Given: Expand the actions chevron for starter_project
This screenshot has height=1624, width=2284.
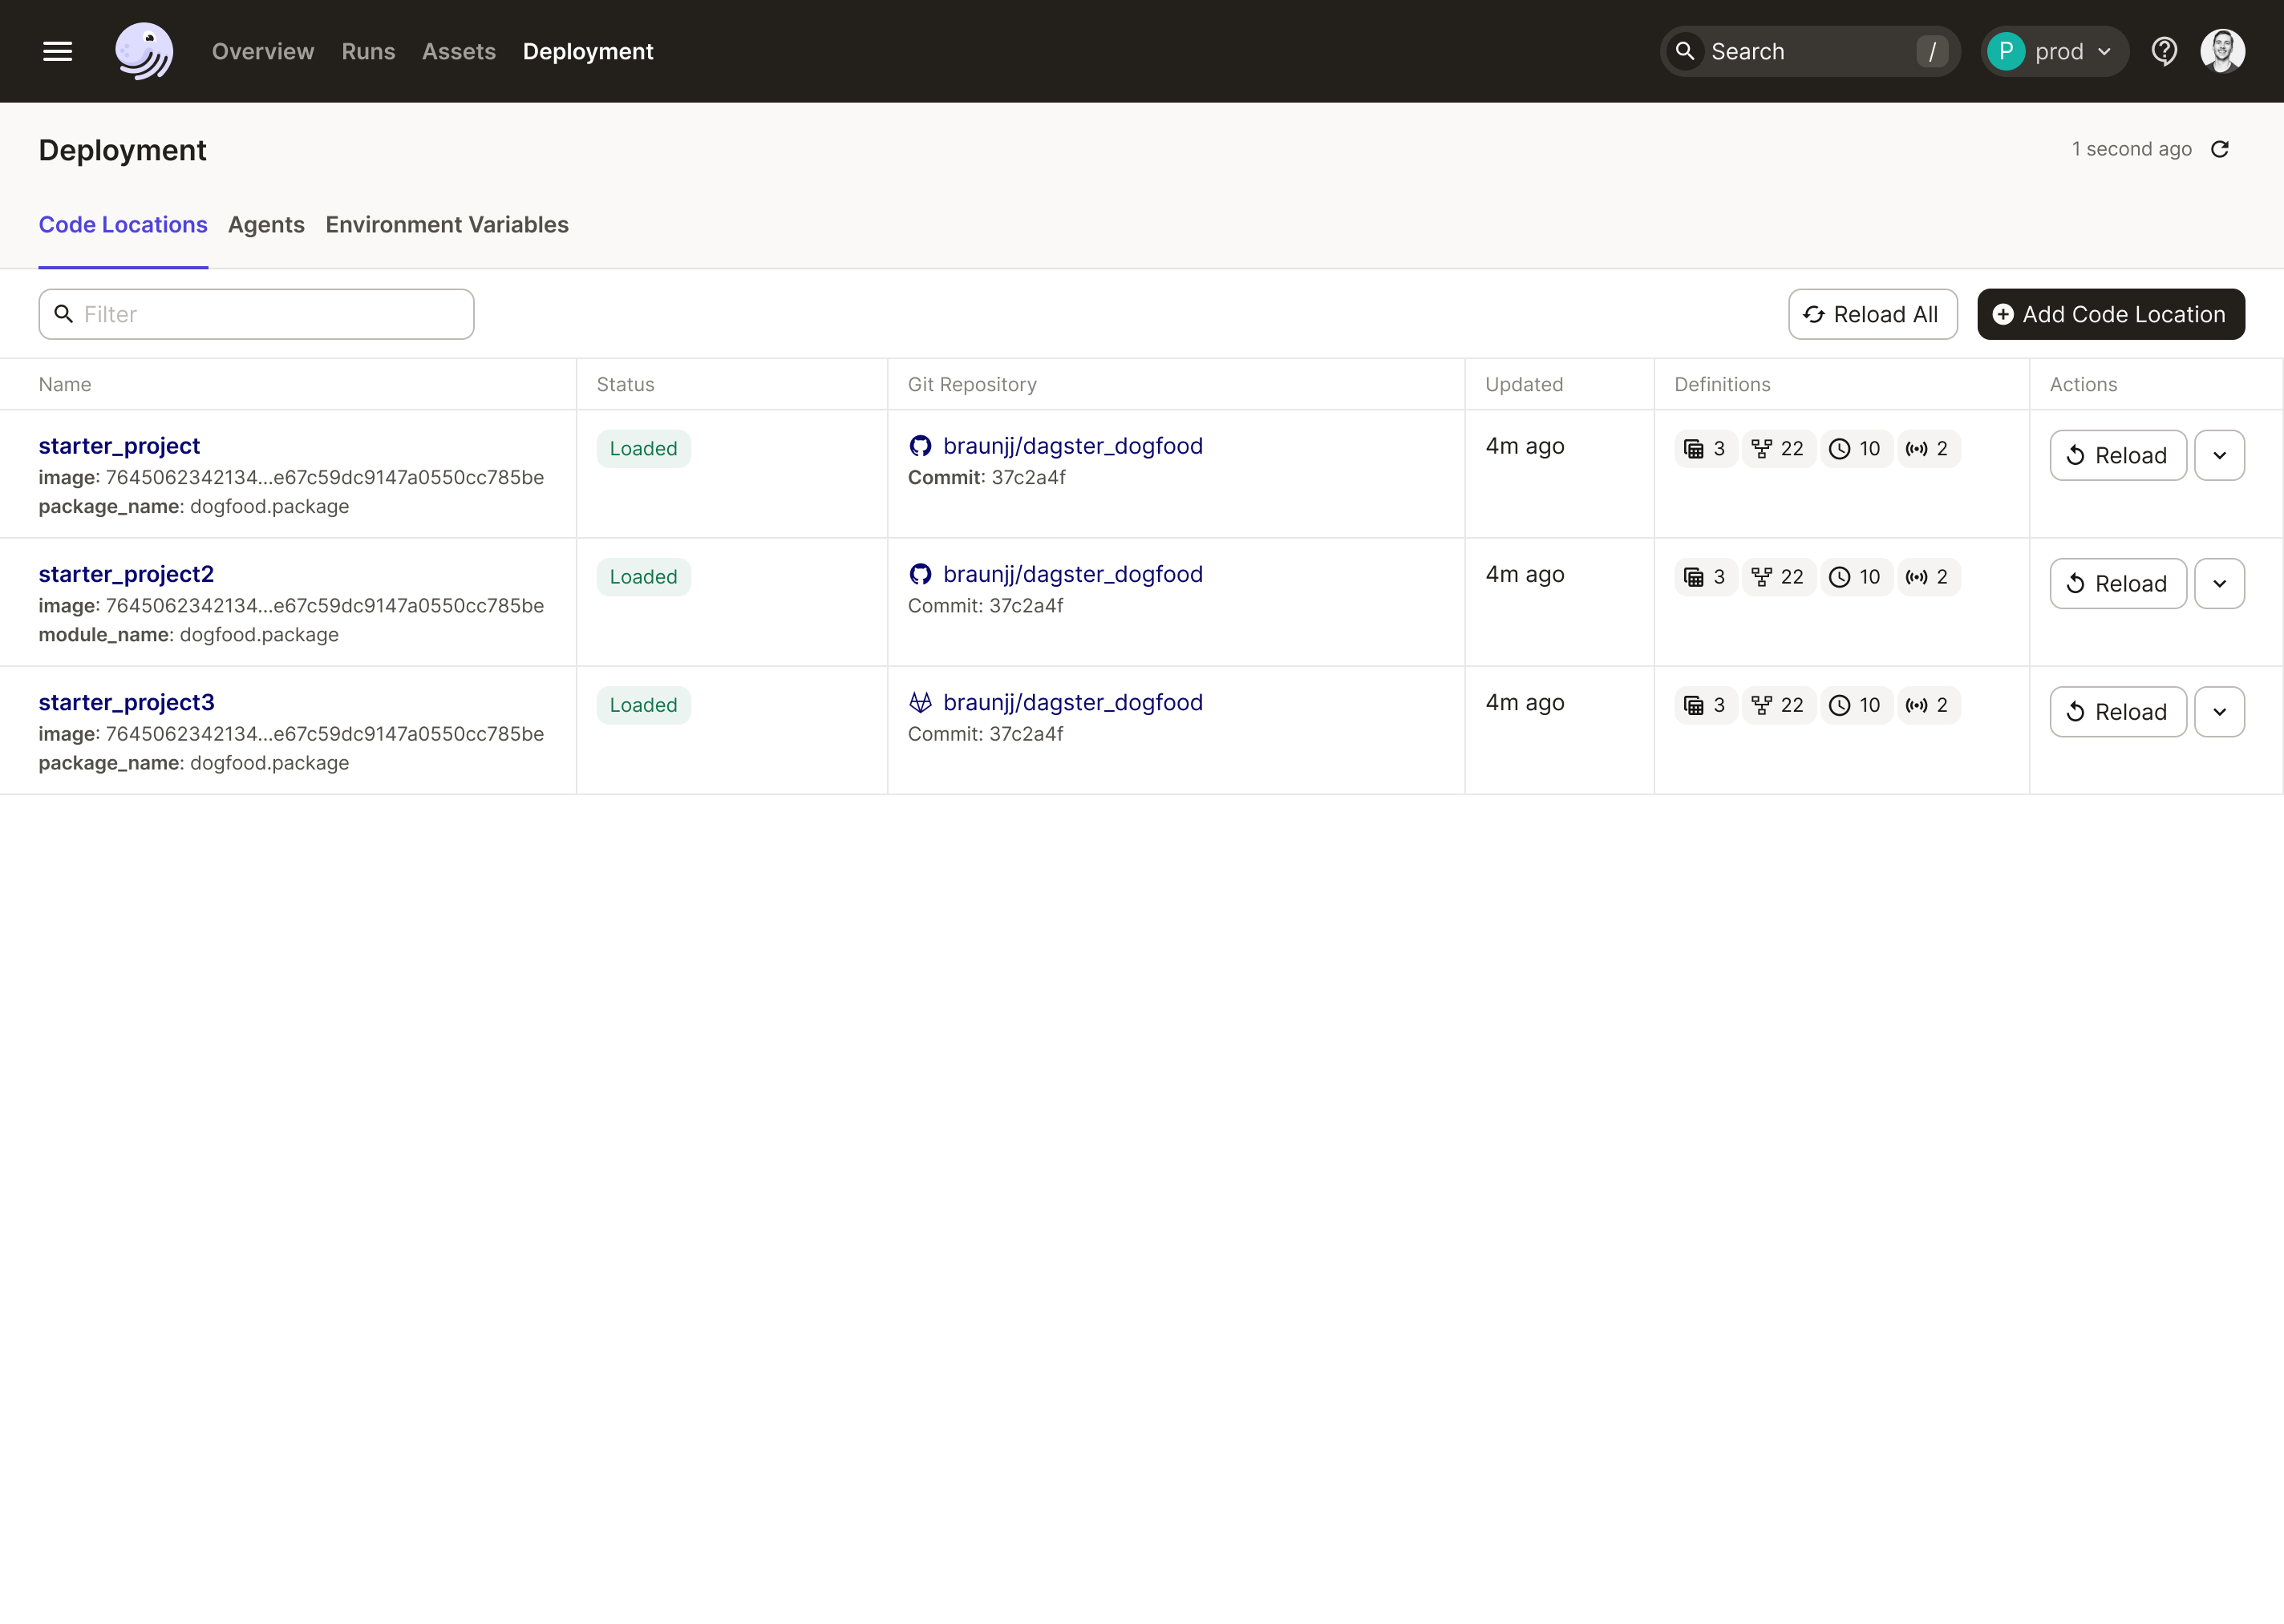Looking at the screenshot, I should (x=2219, y=455).
